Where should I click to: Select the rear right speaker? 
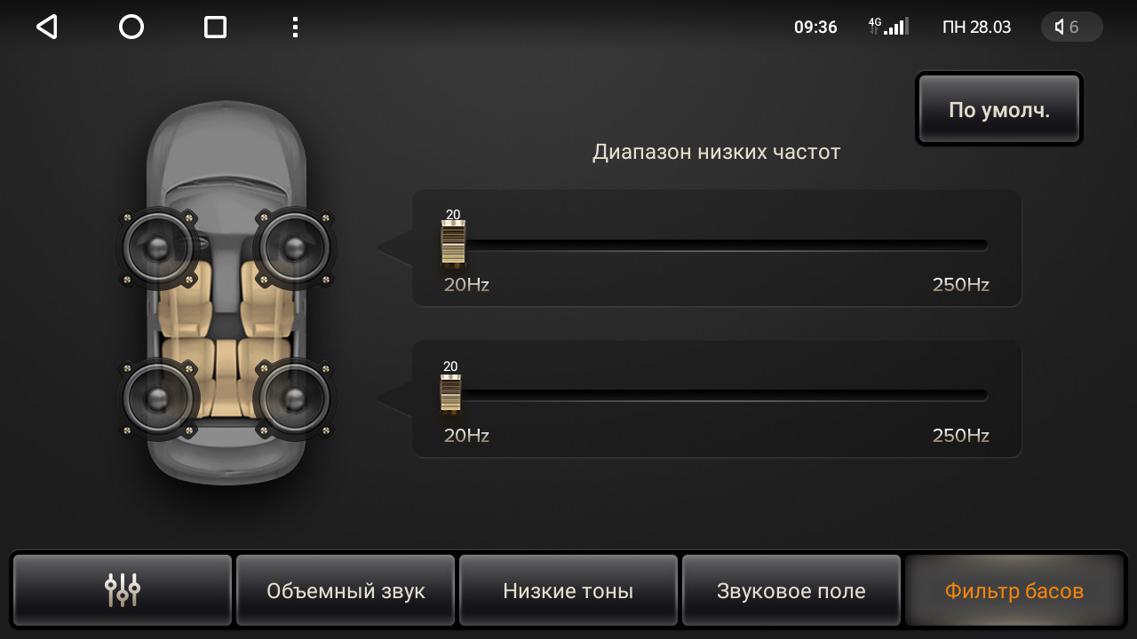294,398
